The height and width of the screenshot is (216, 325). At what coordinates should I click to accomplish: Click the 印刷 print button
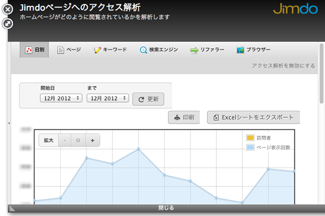coord(184,117)
